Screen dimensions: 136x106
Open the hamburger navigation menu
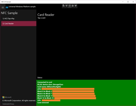[x=3, y=7]
